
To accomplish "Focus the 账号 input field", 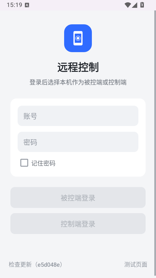I will pyautogui.click(x=78, y=116).
